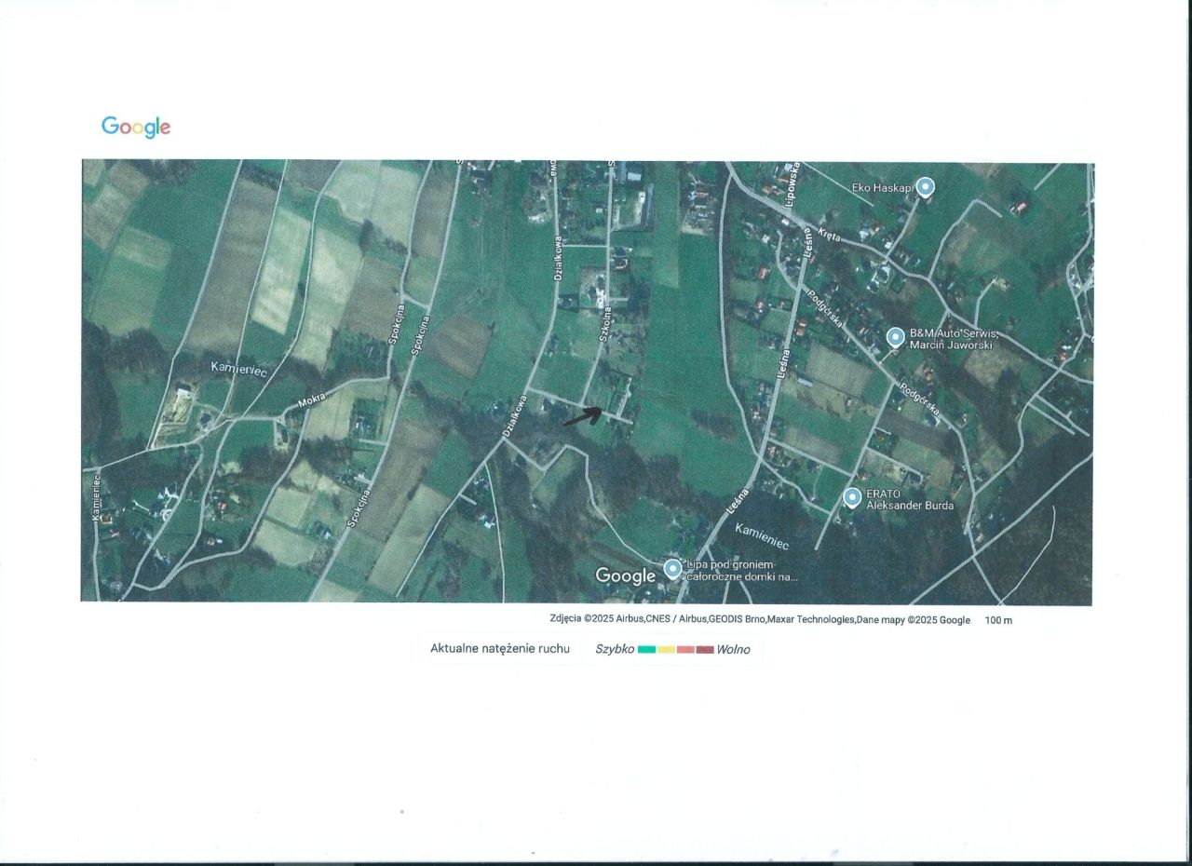
Task: Click the Mokra street label
Action: click(x=310, y=402)
